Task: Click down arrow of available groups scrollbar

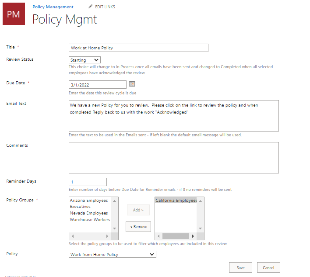Action: 114,229
